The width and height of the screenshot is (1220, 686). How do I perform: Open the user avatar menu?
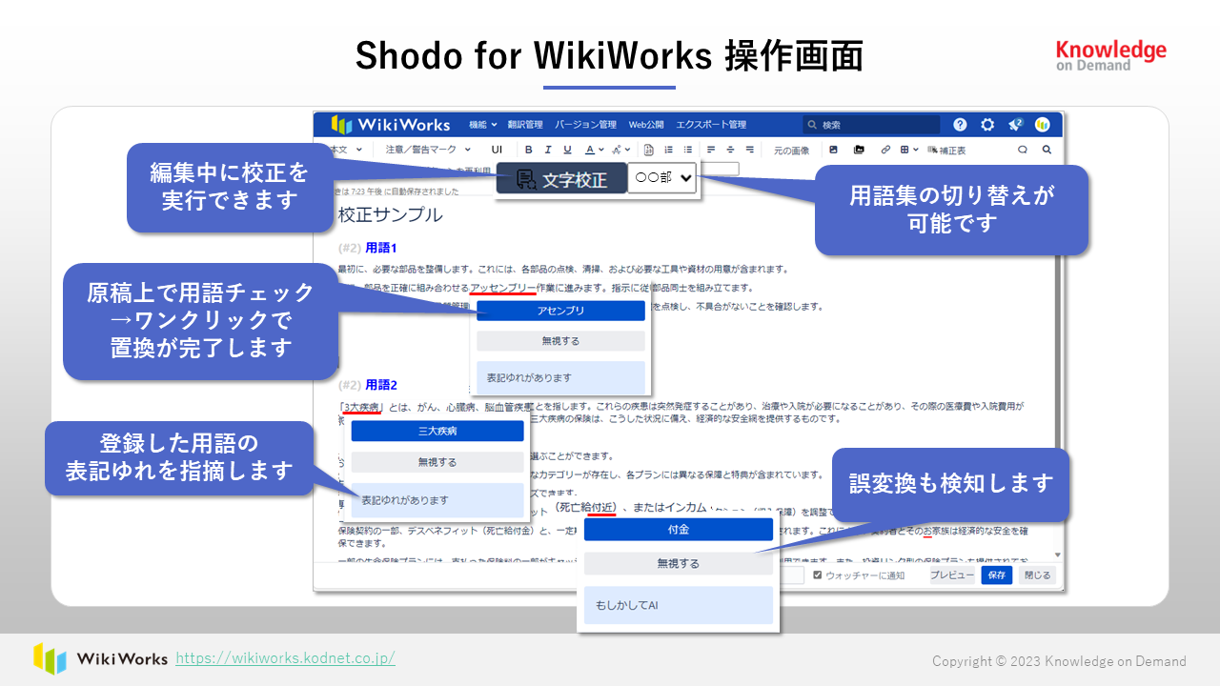[1043, 125]
